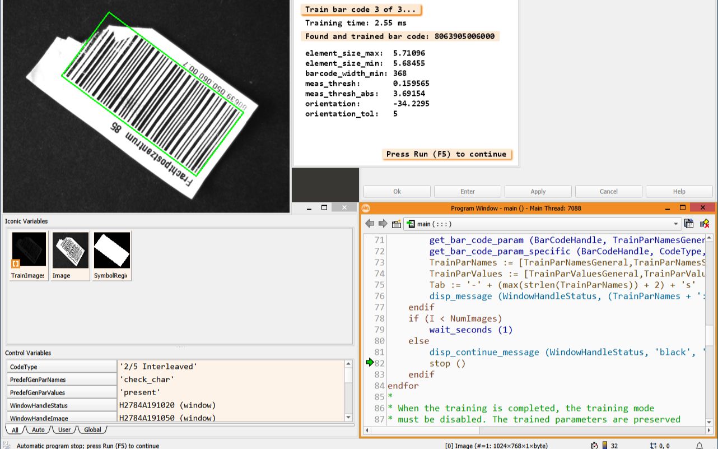Click the status bar icon left of stop message
The height and width of the screenshot is (449, 718).
click(7, 445)
